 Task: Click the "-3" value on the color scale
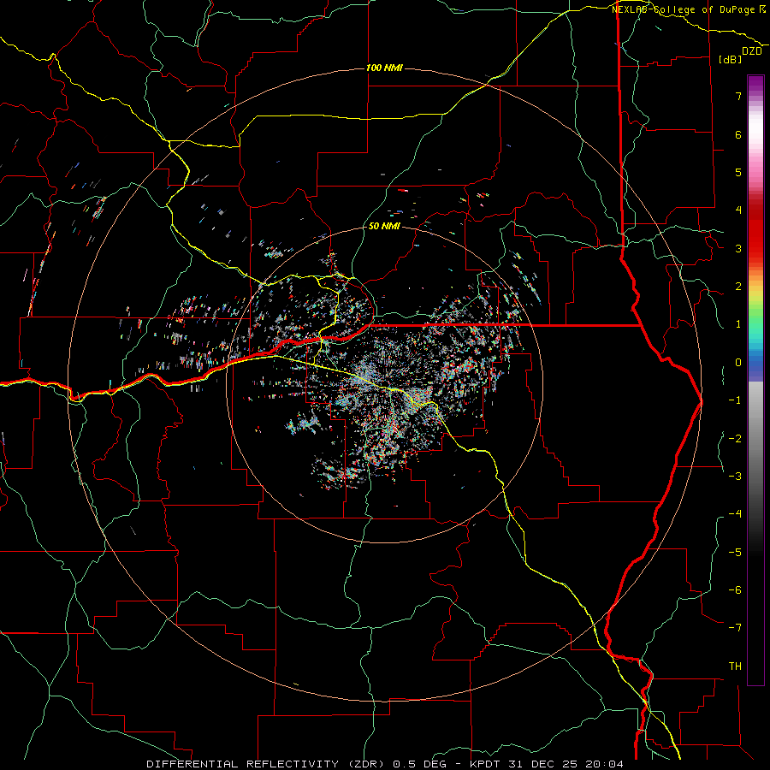tap(735, 477)
